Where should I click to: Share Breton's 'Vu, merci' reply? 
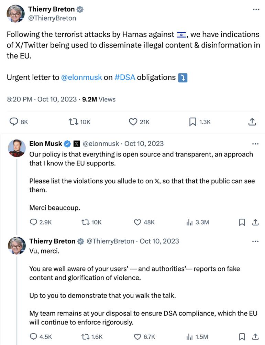[x=255, y=337]
